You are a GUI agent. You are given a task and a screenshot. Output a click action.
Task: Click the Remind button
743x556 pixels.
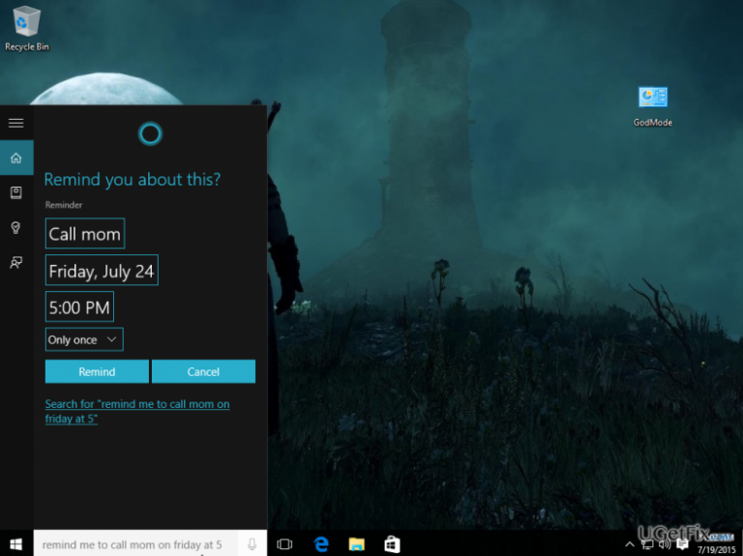point(97,371)
